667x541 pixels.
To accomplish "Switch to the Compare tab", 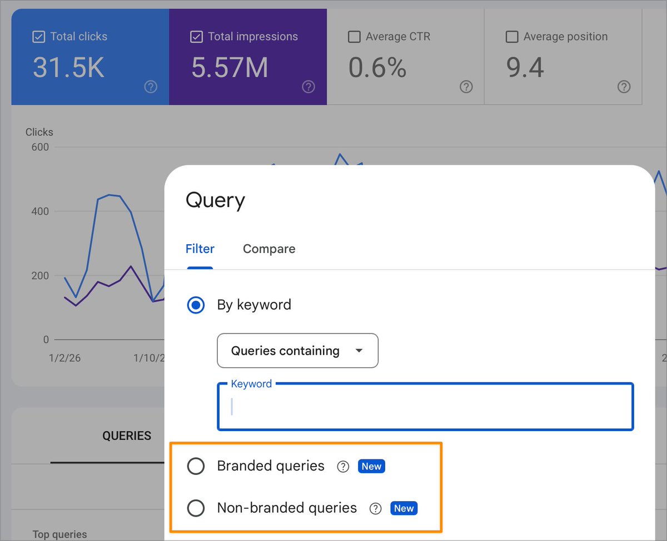I will 269,249.
